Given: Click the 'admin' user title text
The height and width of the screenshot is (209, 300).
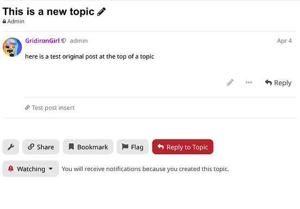Looking at the screenshot, I should [x=79, y=41].
